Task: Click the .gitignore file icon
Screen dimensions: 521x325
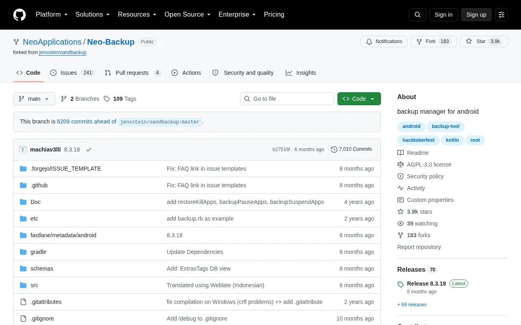Action: [23, 318]
